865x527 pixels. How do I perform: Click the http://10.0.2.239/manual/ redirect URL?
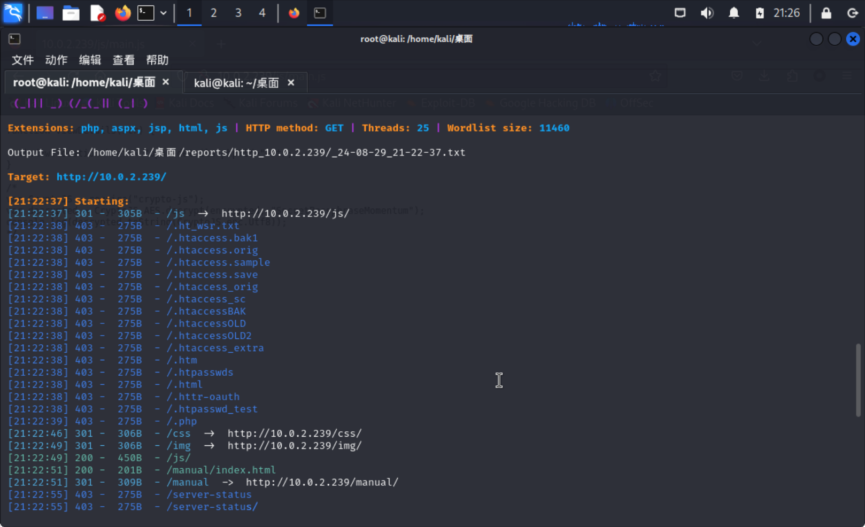click(x=322, y=482)
